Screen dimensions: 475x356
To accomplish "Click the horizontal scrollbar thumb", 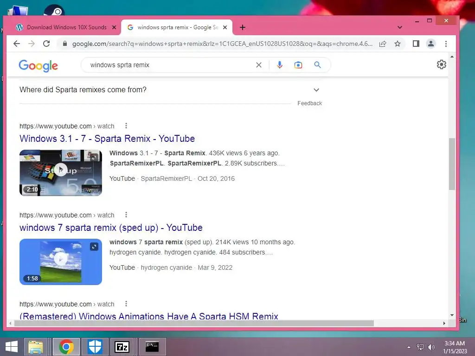I will 194,323.
